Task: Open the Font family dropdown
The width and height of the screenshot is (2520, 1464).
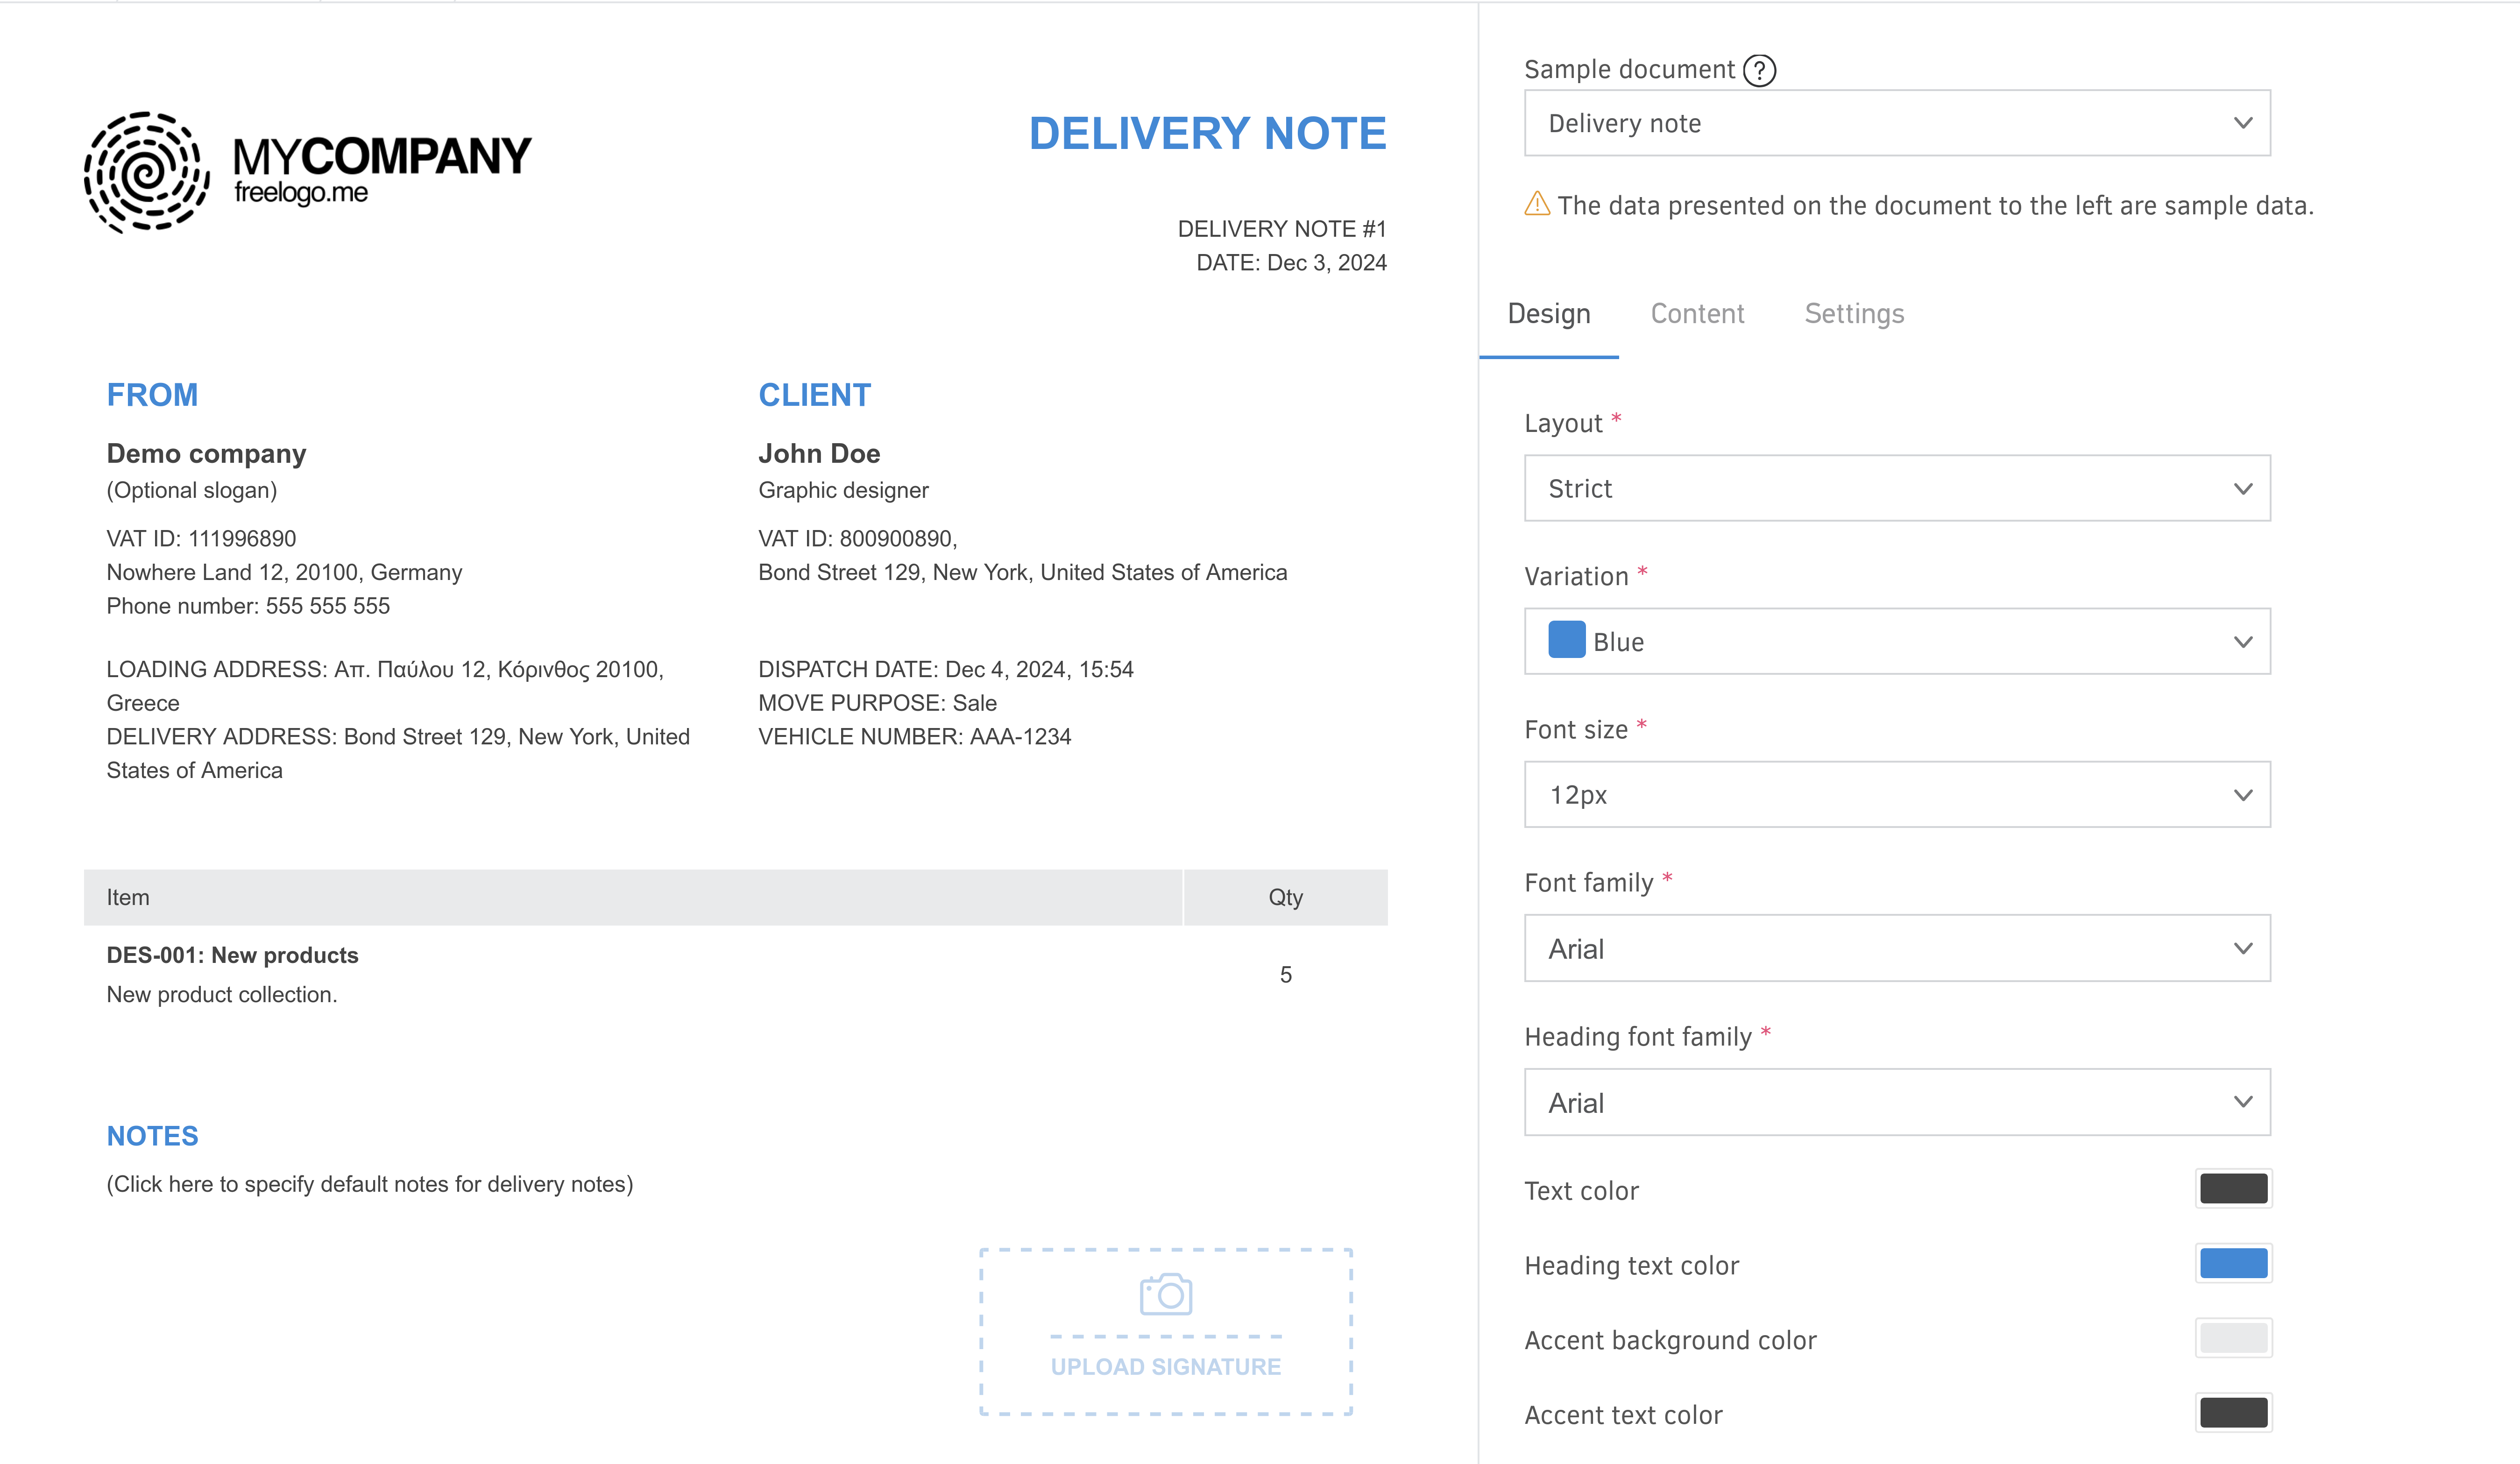Action: tap(1897, 948)
